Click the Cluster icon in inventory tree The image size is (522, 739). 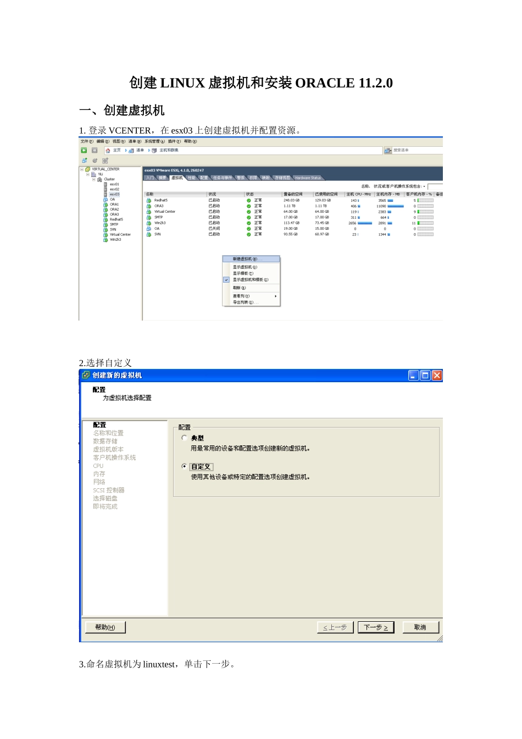coord(99,179)
